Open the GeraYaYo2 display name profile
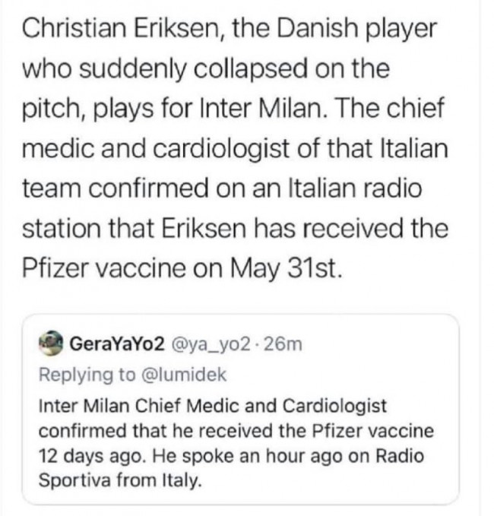The image size is (494, 516). (x=116, y=344)
